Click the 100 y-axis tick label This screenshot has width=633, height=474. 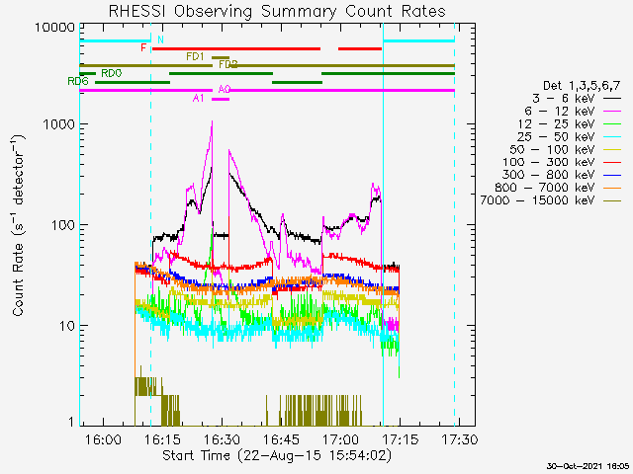point(62,225)
